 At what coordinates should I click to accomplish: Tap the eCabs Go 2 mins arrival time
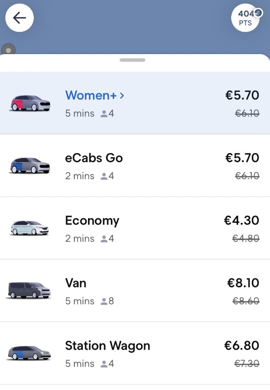coord(79,176)
